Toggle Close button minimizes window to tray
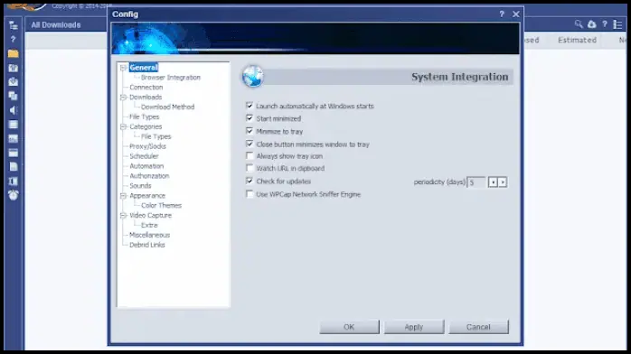The image size is (631, 354). click(x=250, y=144)
